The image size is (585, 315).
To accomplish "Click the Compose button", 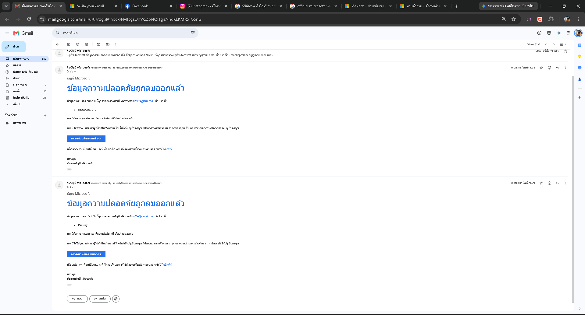I will 14,47.
